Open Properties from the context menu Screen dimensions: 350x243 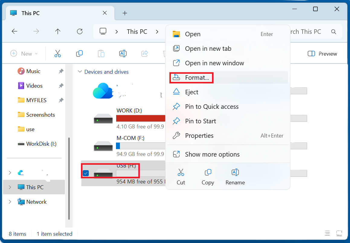point(199,136)
